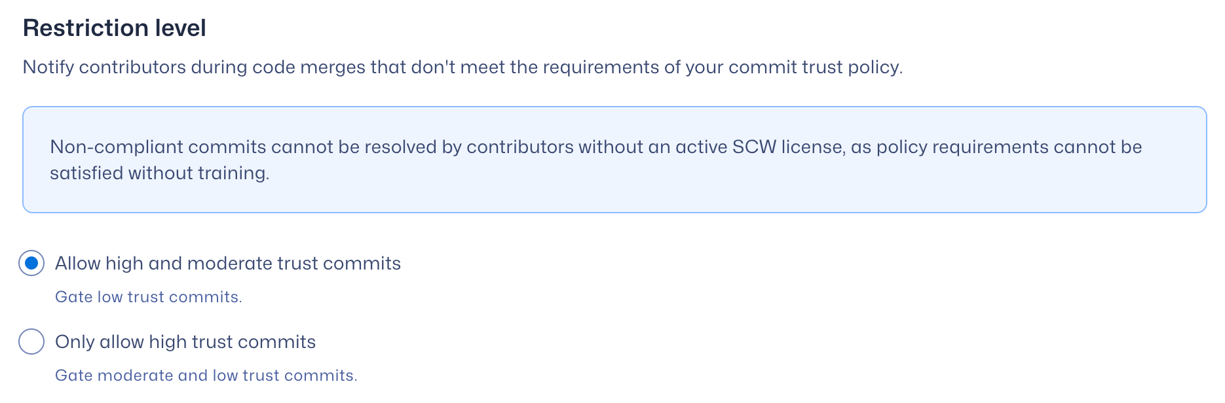Click the "Only allow high trust commits" label
This screenshot has height=403, width=1225.
185,342
